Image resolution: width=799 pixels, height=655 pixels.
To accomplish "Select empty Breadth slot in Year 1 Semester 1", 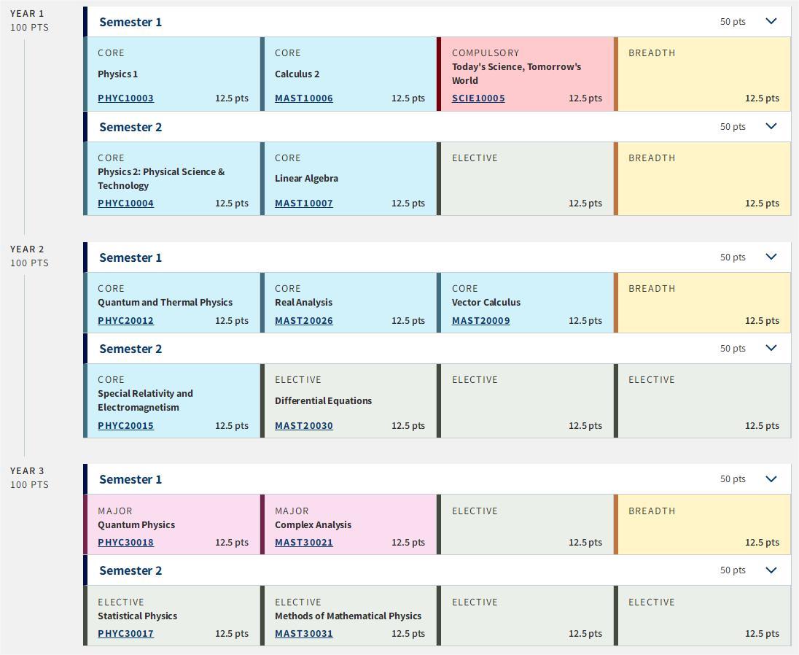I will pyautogui.click(x=702, y=74).
